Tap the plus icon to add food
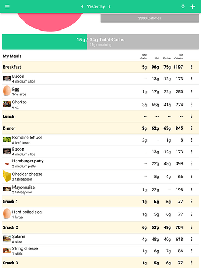 [192, 6]
